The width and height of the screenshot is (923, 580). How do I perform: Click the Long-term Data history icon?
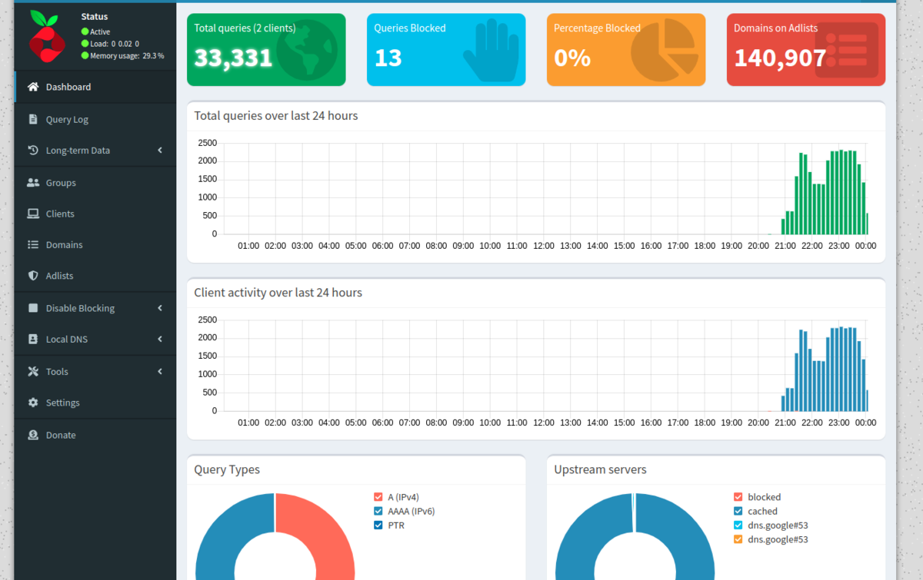click(x=33, y=151)
